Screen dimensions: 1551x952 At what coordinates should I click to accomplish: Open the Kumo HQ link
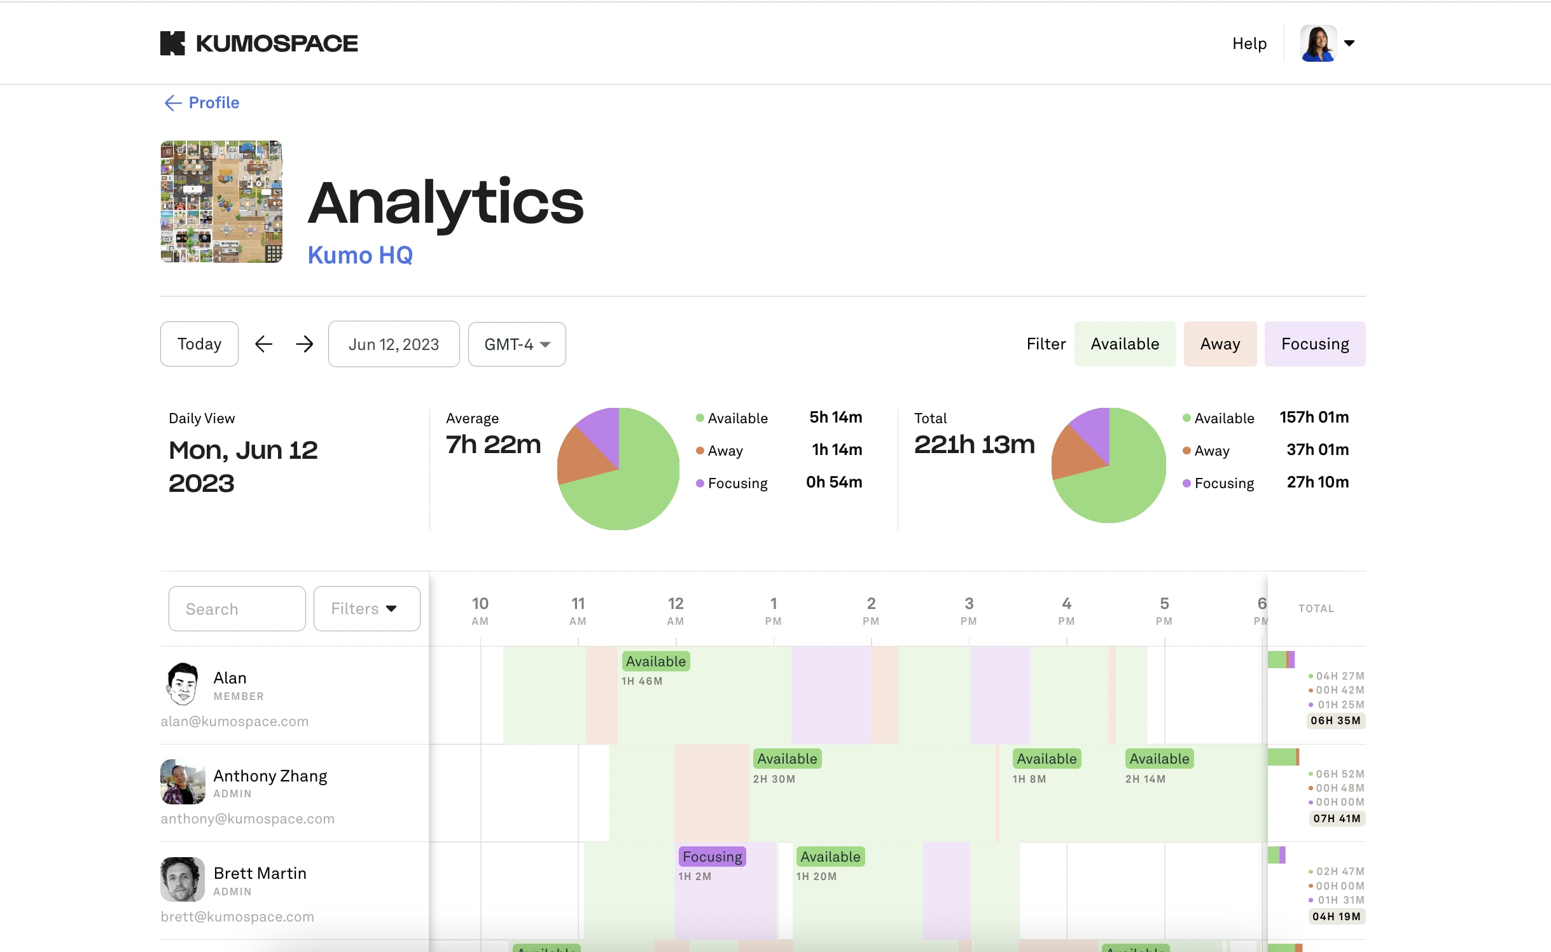coord(360,255)
